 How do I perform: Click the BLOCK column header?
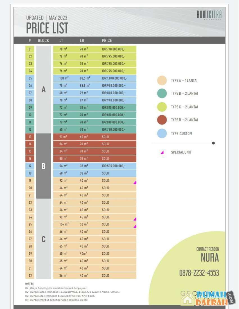(43, 41)
